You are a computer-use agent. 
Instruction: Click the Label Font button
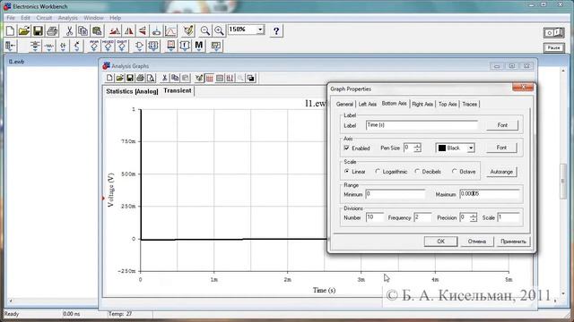pyautogui.click(x=502, y=125)
